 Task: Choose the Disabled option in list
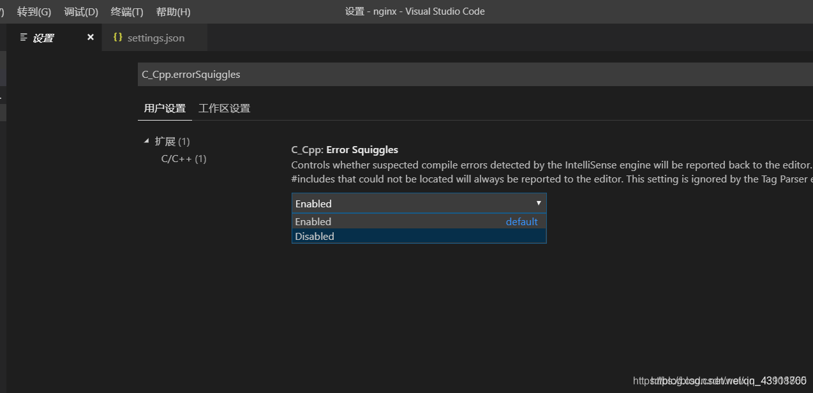pos(315,236)
